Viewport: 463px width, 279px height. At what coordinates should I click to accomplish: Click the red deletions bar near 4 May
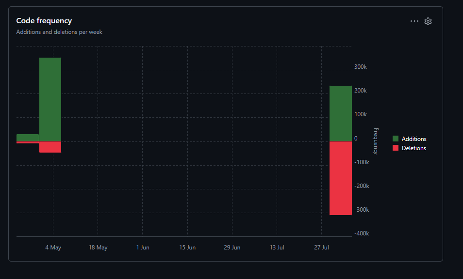50,147
